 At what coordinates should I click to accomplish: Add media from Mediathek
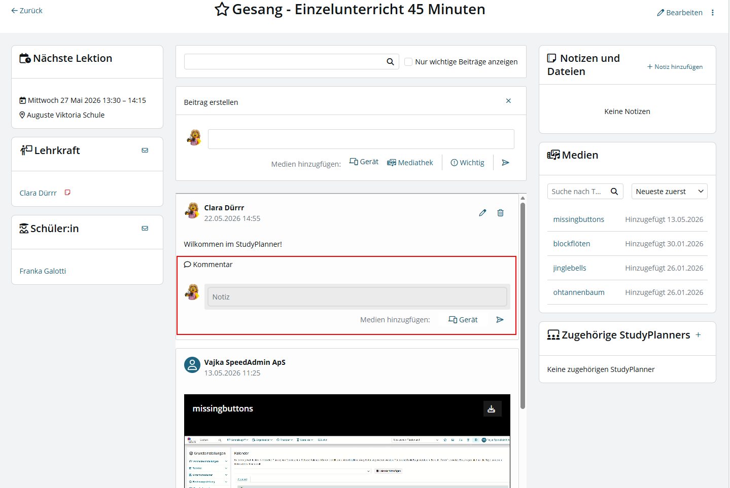coord(410,163)
